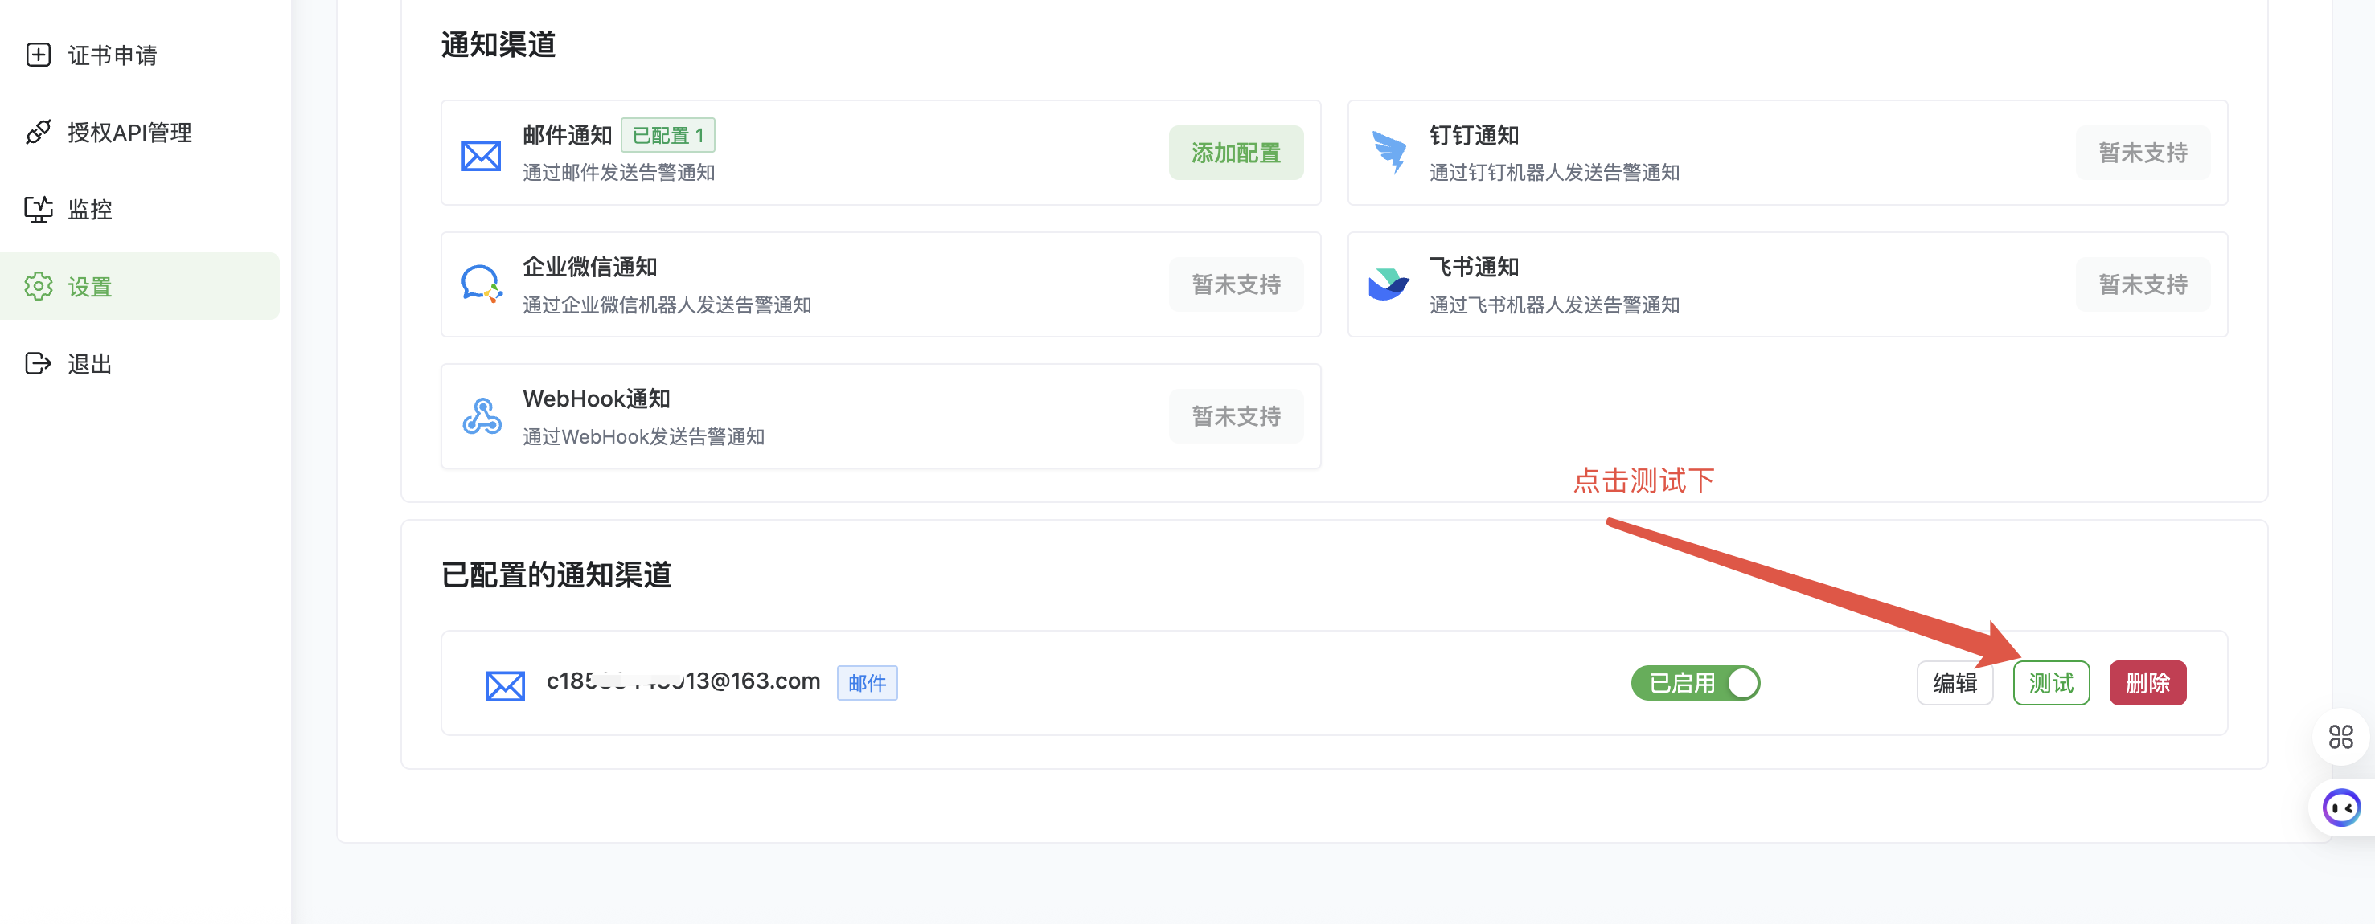Click 退出 to log out
Viewport: 2375px width, 924px height.
[x=89, y=364]
